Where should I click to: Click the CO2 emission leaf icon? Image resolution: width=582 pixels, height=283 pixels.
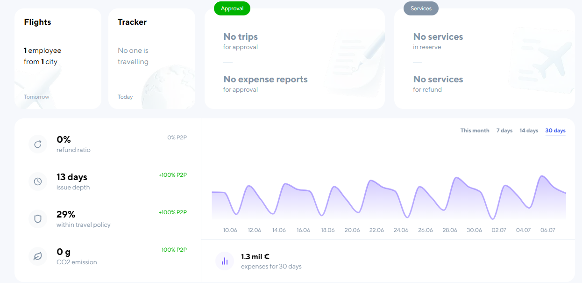[38, 256]
